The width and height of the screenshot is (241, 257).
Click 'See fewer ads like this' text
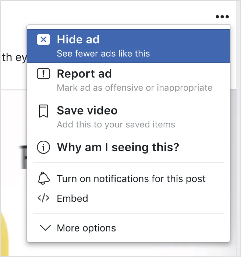103,54
